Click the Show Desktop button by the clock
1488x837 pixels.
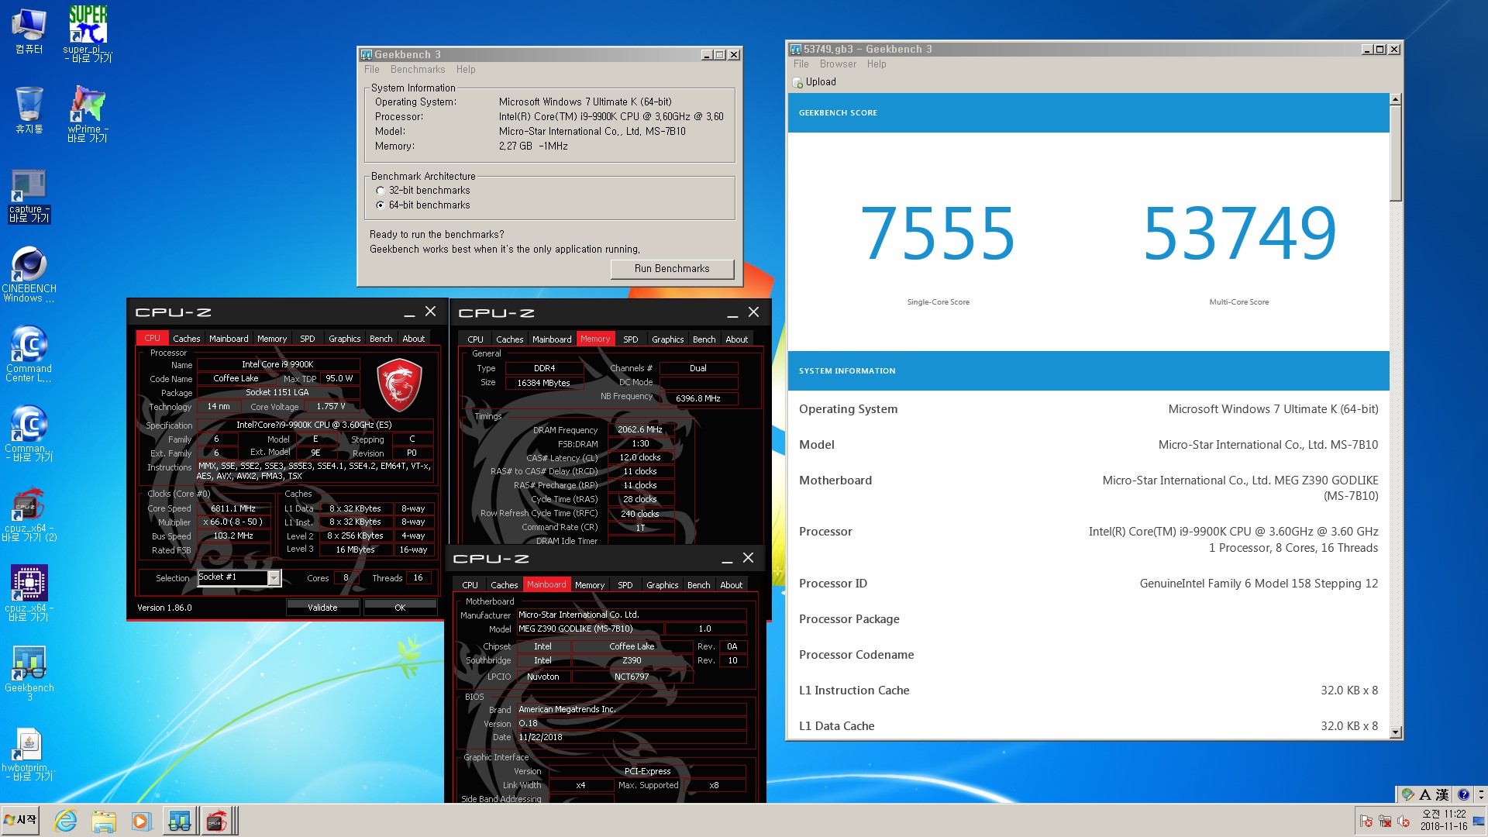click(x=1479, y=821)
